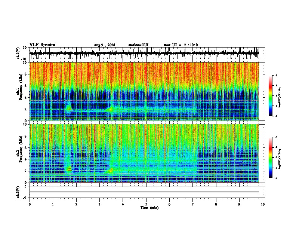Click the "Time (min)" x-axis title
Image resolution: width=296 pixels, height=229 pixels.
(149, 208)
